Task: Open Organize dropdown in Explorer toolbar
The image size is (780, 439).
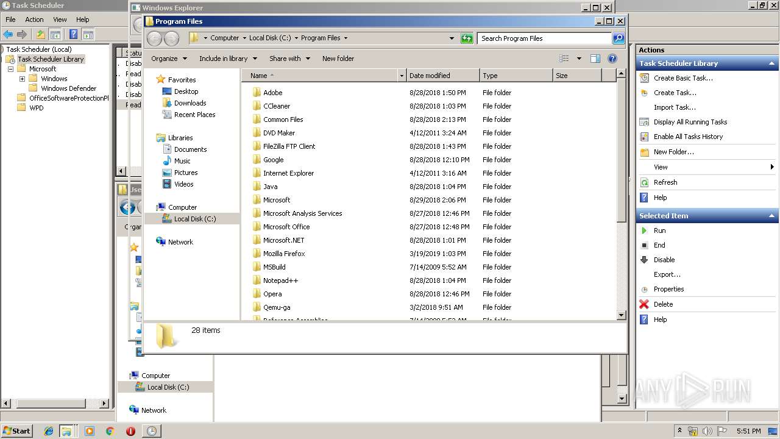Action: 169,59
